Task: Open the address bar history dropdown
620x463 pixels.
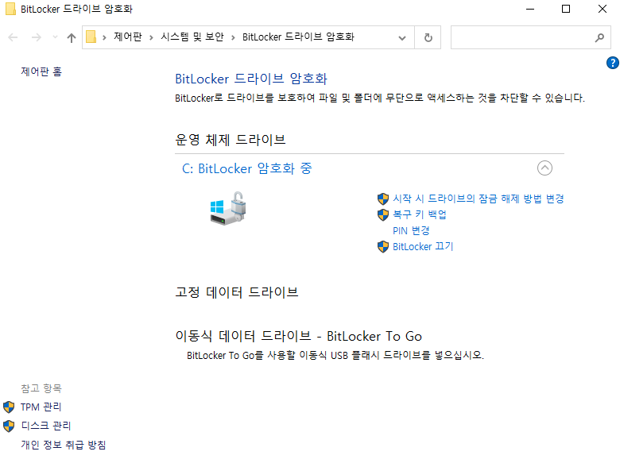Action: (x=402, y=38)
